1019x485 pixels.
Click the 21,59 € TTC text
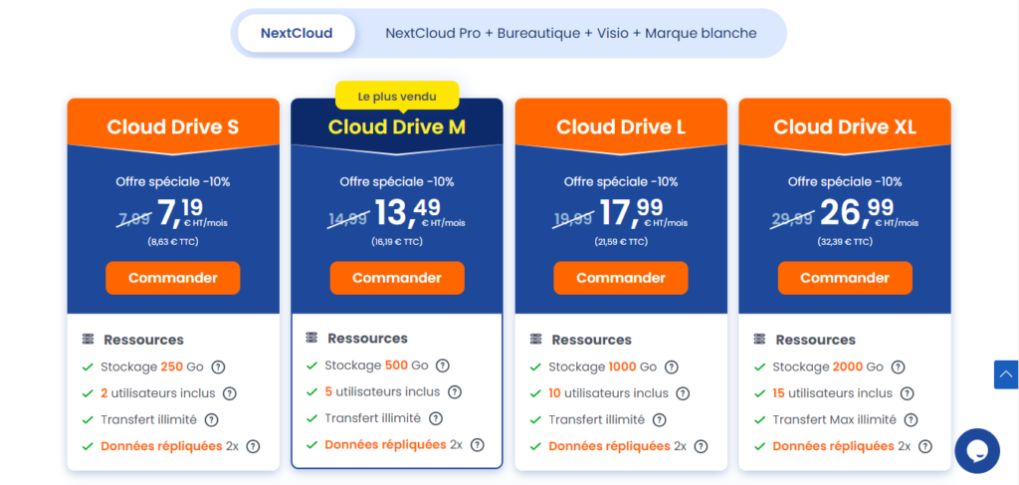coord(621,242)
